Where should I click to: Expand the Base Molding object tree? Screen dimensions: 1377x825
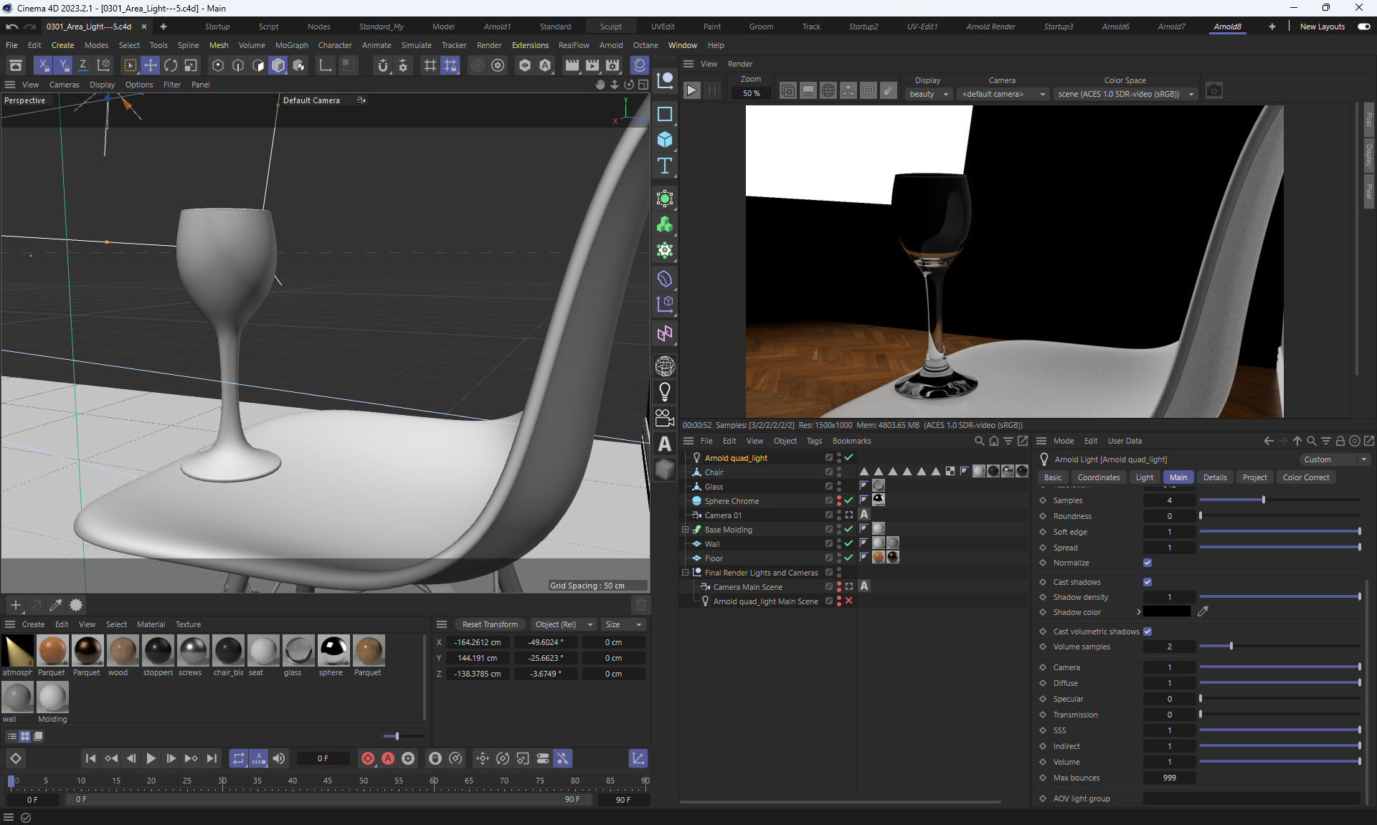click(x=686, y=530)
